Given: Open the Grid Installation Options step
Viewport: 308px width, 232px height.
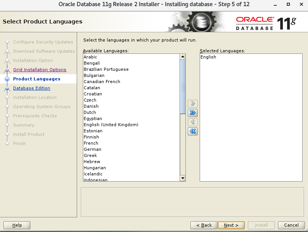Looking at the screenshot, I should pyautogui.click(x=40, y=70).
